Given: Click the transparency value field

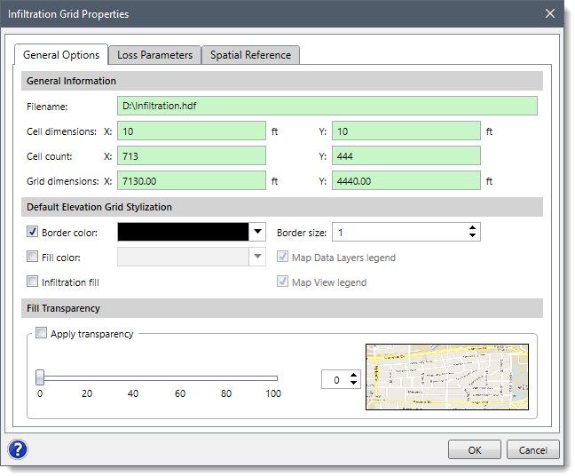Looking at the screenshot, I should click(335, 379).
